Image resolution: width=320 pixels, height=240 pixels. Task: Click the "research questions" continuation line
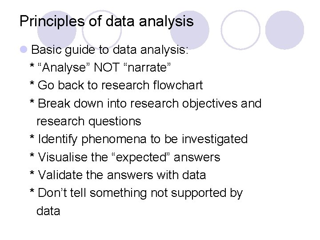(x=88, y=121)
